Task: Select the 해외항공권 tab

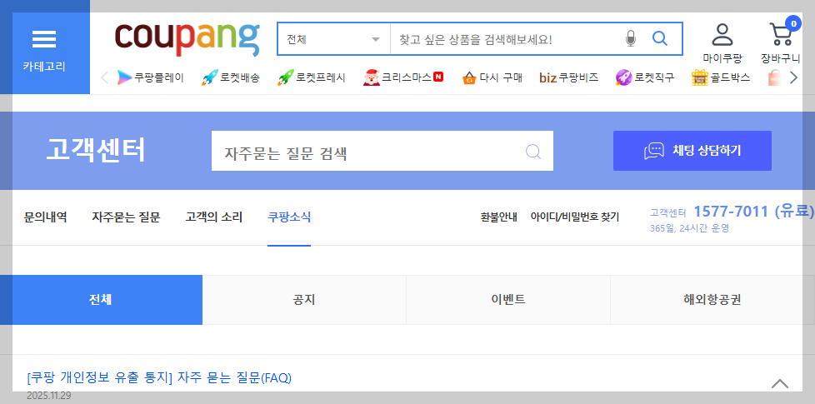Action: click(x=712, y=300)
